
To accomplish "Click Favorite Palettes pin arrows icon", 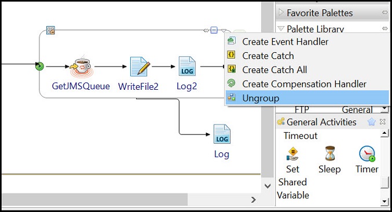I will pos(384,12).
